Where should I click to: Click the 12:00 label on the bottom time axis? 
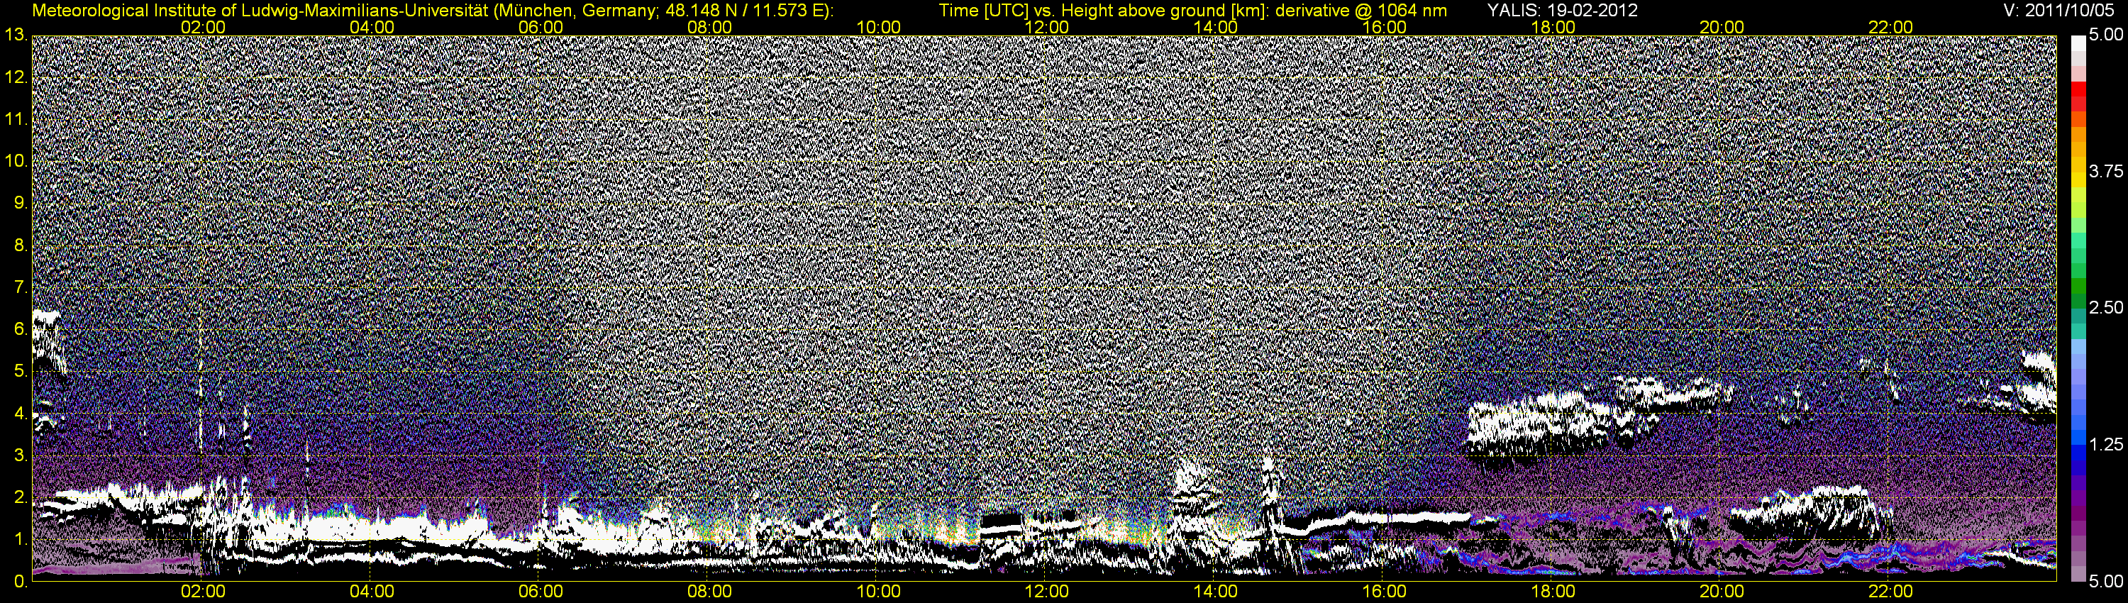click(x=1047, y=592)
